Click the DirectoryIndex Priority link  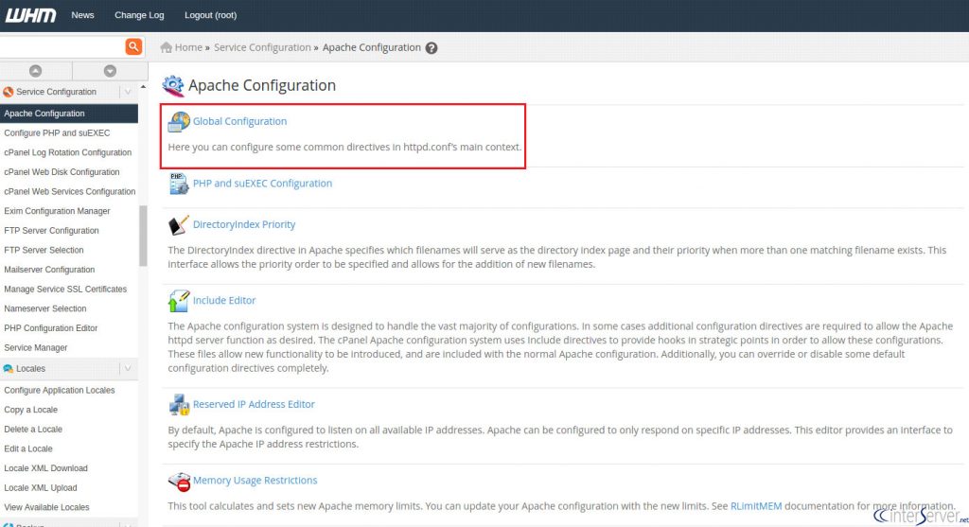point(244,225)
